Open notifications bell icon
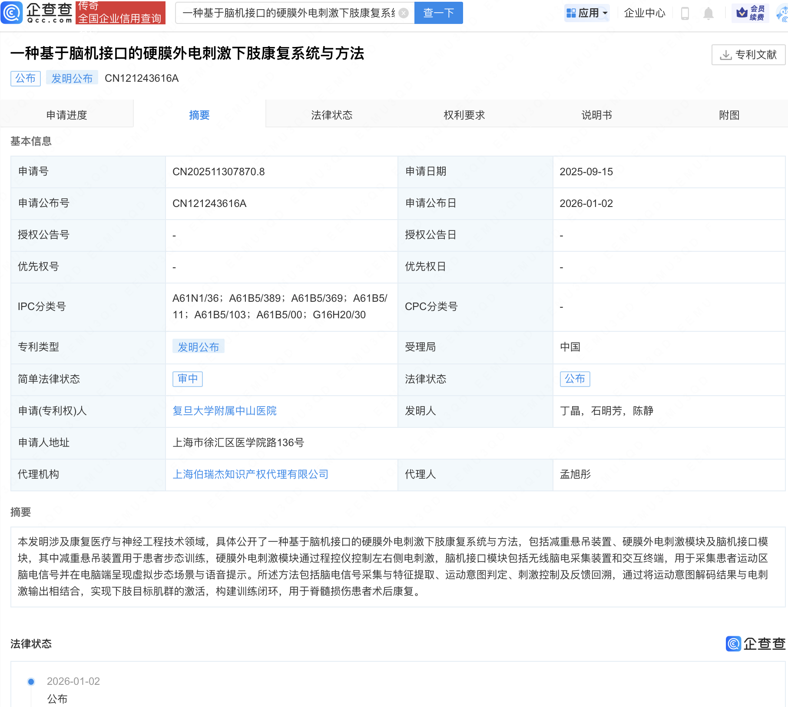The height and width of the screenshot is (707, 788). tap(708, 13)
